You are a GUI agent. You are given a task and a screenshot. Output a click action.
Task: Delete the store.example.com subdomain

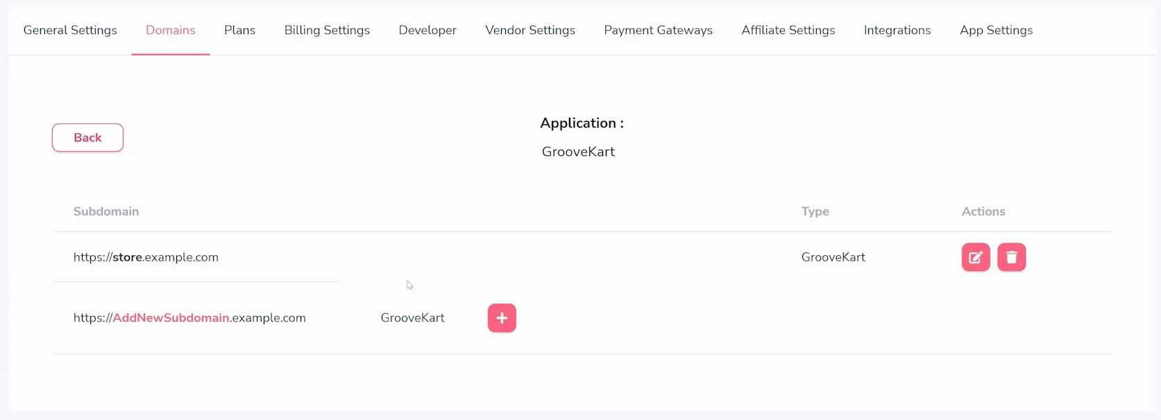pos(1012,257)
